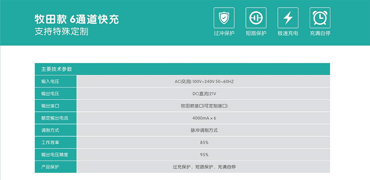Click the 输出电压 row label
Screen dimensions: 370x180
point(50,94)
